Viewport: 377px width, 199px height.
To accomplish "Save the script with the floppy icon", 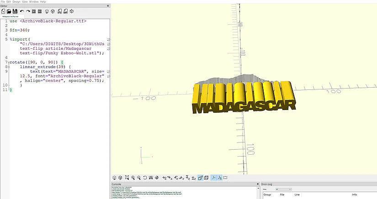I will [15, 11].
